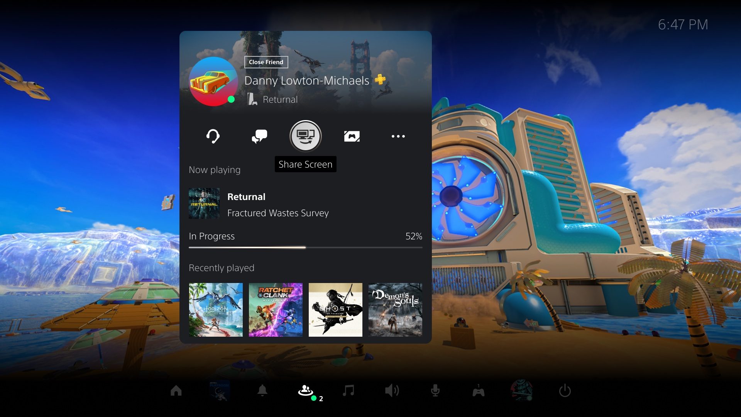This screenshot has height=417, width=741.
Task: Open Ratchet and Clank recently played
Action: click(275, 310)
